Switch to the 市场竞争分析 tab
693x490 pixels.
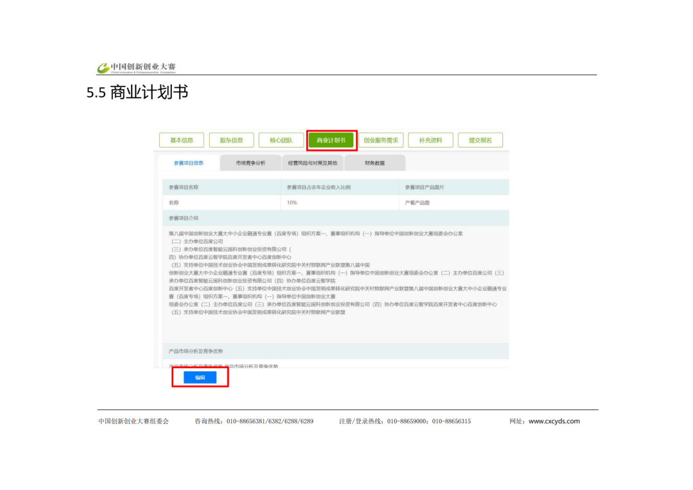pyautogui.click(x=250, y=163)
